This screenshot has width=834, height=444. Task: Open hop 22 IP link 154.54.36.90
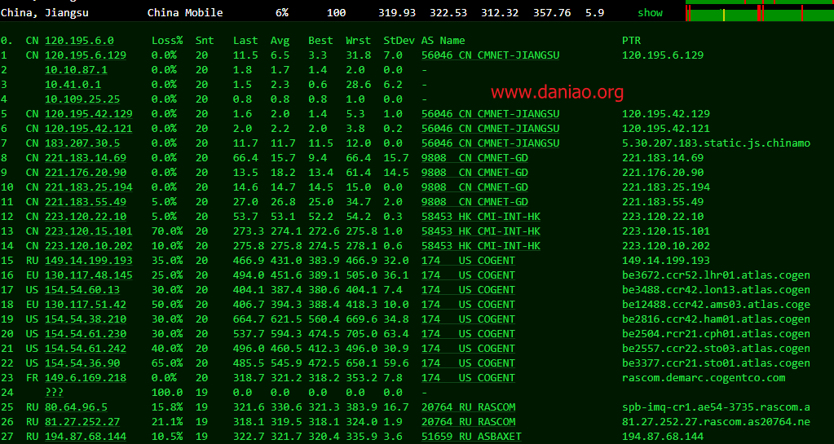[x=82, y=363]
